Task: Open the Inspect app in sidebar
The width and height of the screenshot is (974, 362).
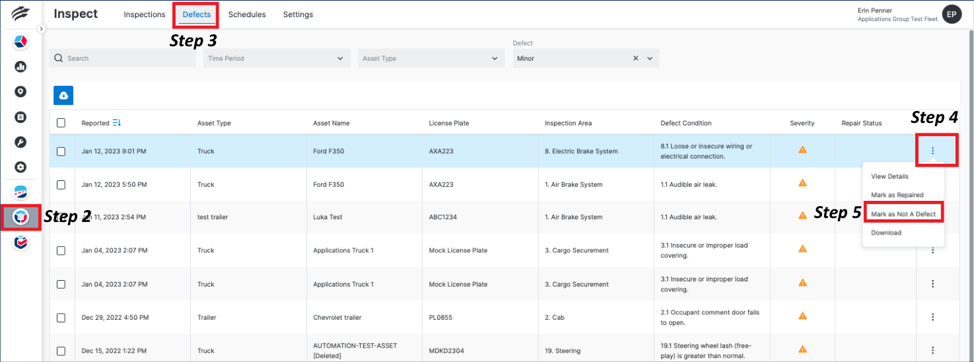Action: point(20,217)
